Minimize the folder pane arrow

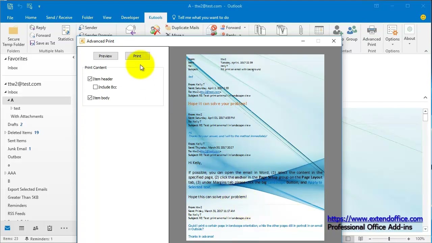[74, 57]
